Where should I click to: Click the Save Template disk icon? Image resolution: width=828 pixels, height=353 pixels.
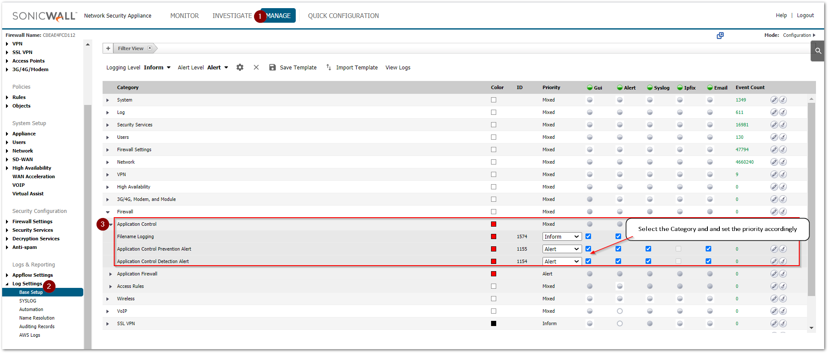tap(273, 67)
